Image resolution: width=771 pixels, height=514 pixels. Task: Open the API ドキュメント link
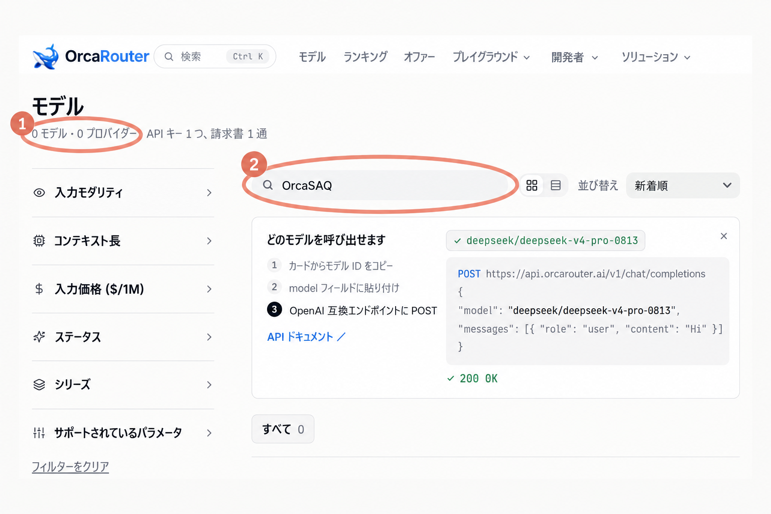[306, 337]
